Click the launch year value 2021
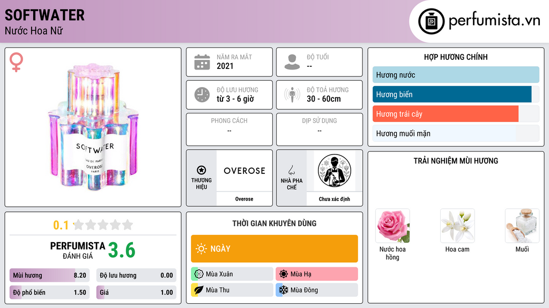The image size is (549, 308). (x=225, y=66)
